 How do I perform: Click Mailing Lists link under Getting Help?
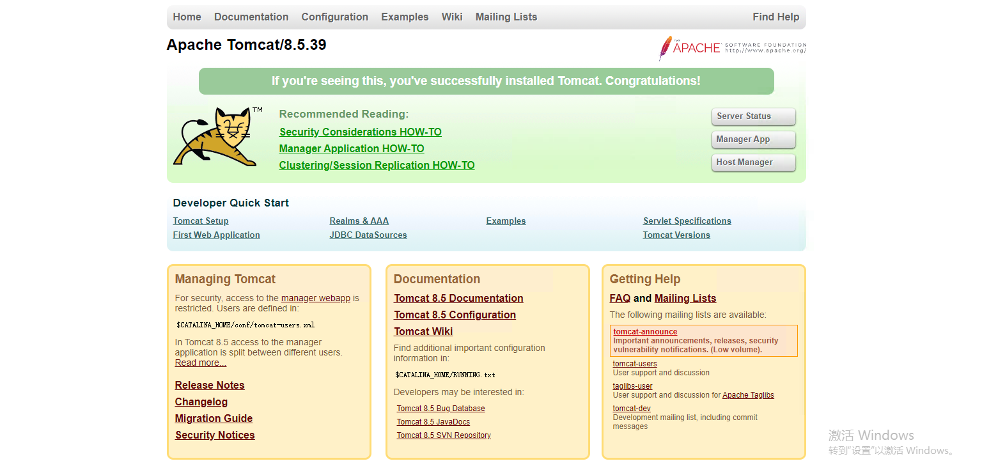[x=685, y=299]
